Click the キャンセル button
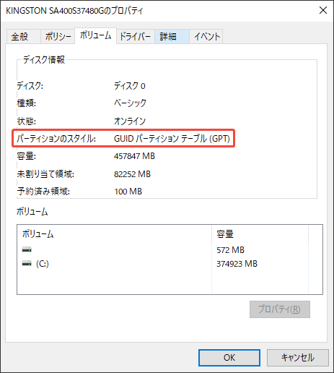 tap(298, 358)
